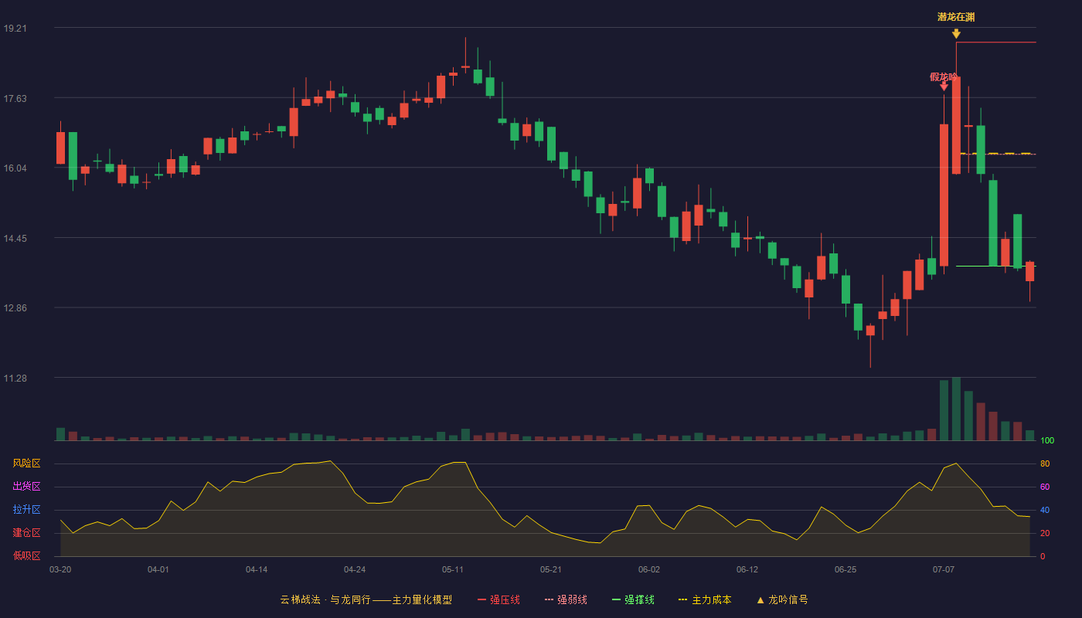Toggle the 强撑线 legend entry

pyautogui.click(x=633, y=599)
